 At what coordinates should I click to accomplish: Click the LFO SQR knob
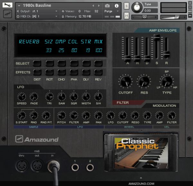[74, 97]
